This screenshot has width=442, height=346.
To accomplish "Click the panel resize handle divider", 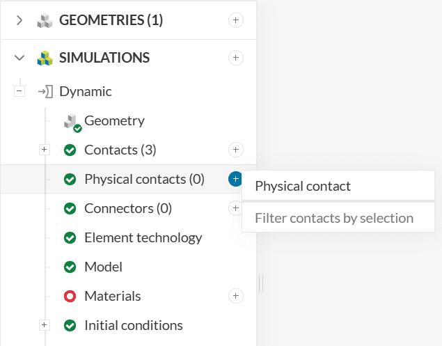I will pos(261,283).
